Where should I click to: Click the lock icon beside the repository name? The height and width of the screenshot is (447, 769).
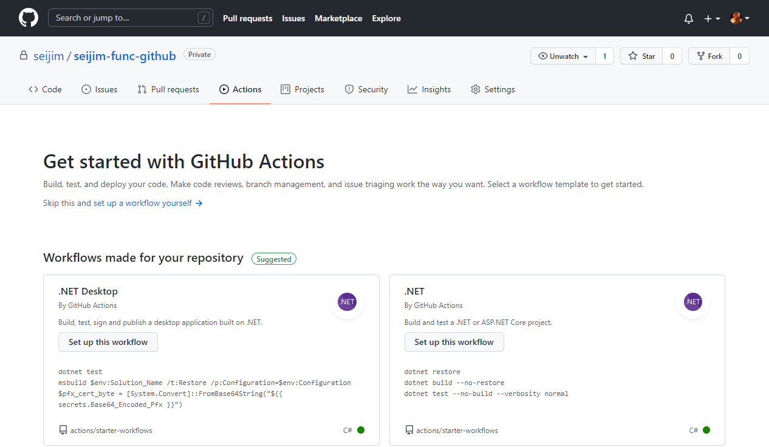23,55
